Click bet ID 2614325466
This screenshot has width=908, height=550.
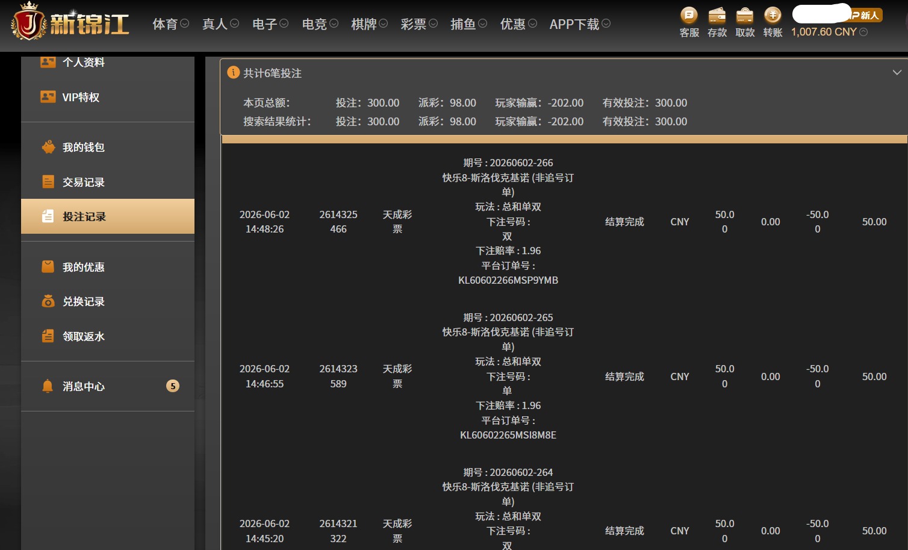338,222
